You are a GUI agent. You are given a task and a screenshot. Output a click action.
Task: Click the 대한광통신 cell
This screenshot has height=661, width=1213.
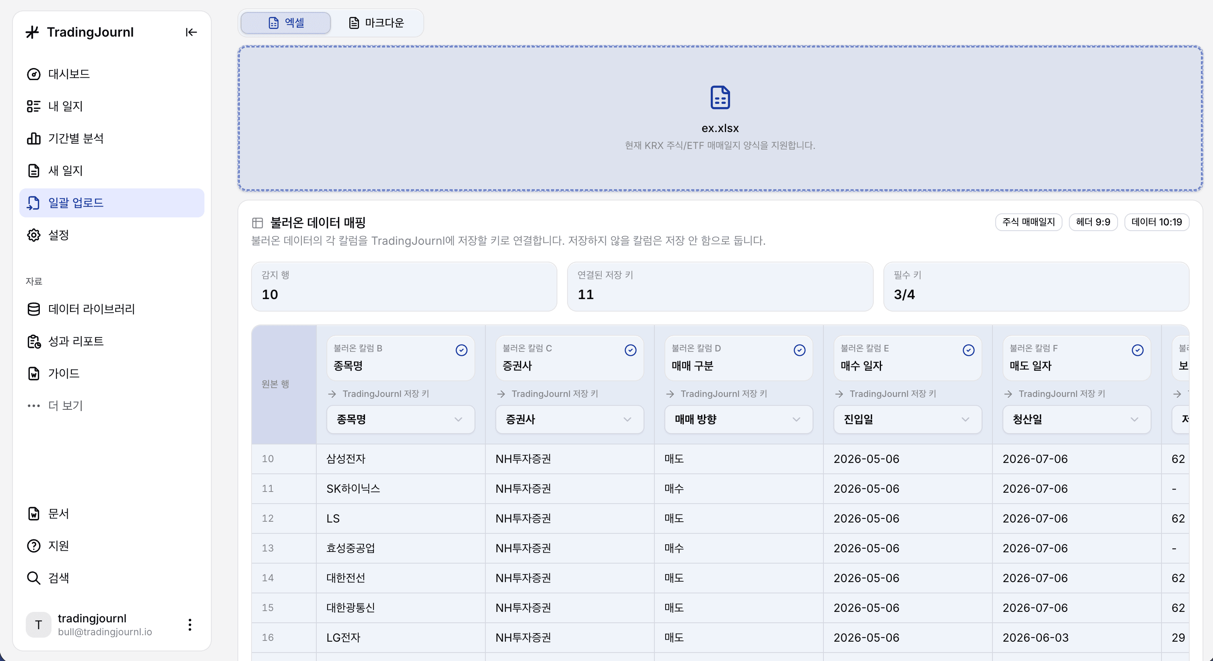click(x=401, y=608)
